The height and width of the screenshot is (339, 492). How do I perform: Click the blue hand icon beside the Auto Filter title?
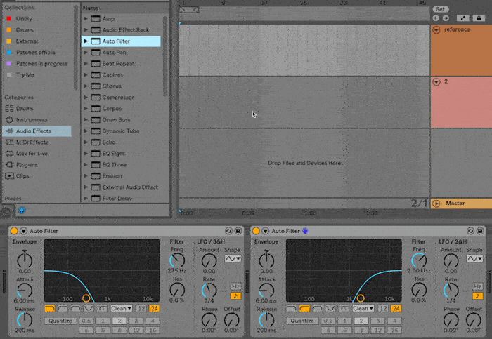[x=305, y=231]
